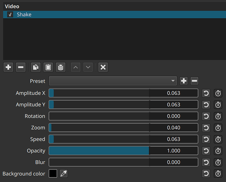Copy the filters icon
This screenshot has width=226, height=182.
point(36,67)
